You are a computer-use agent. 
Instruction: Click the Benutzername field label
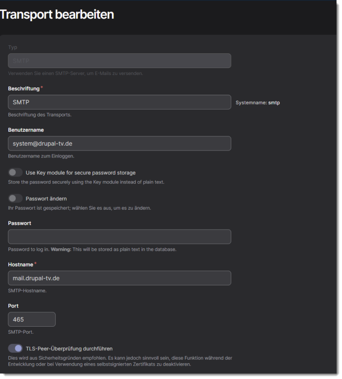pyautogui.click(x=26, y=130)
